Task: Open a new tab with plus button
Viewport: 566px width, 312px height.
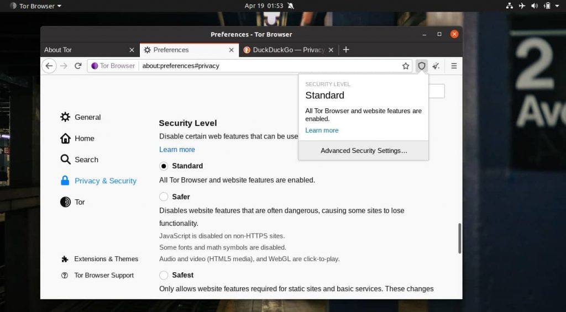Action: 346,50
